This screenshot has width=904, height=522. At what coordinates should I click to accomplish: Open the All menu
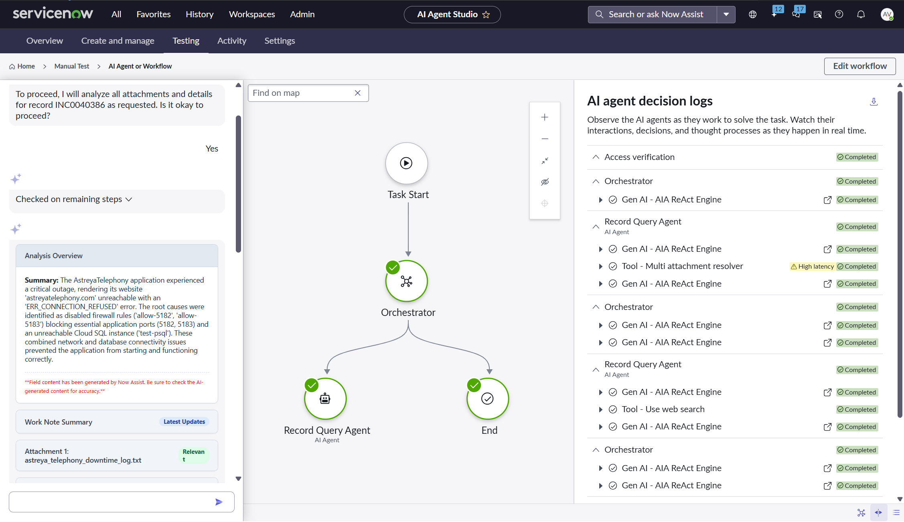click(116, 14)
